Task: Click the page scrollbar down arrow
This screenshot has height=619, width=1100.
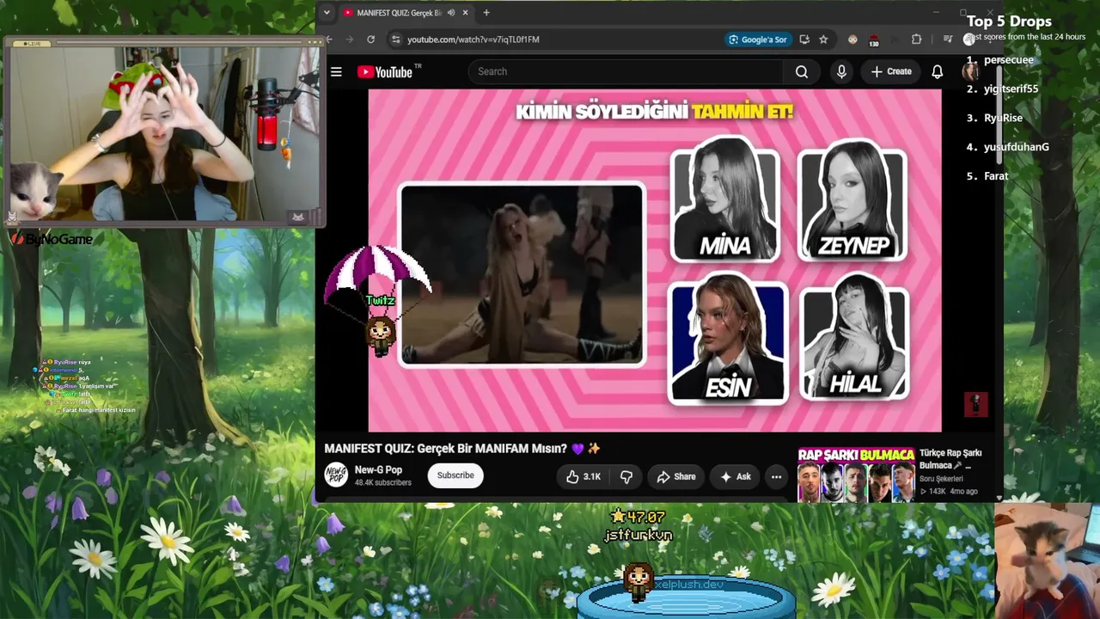Action: coord(999,497)
